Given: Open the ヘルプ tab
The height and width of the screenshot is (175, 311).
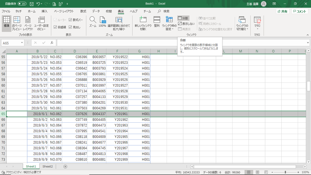Looking at the screenshot, I should point(133,11).
